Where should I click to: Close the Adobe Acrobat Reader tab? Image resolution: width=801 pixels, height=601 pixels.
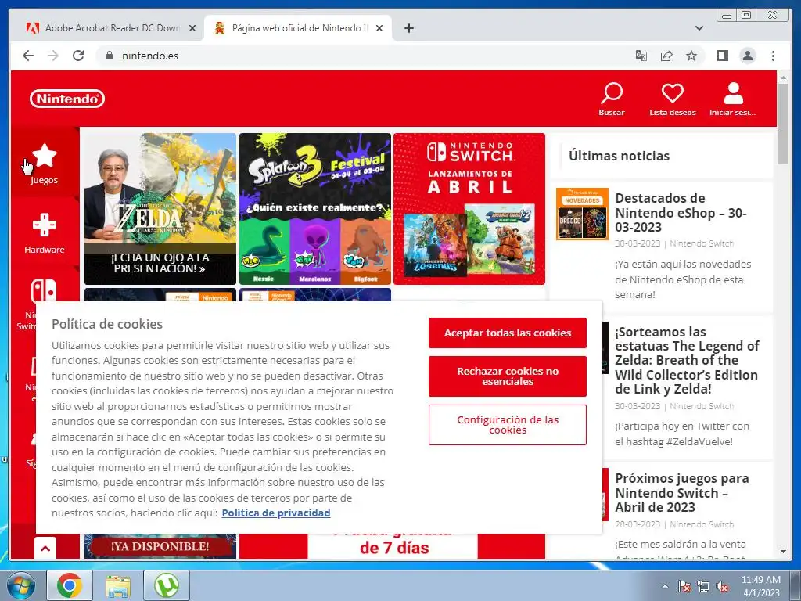192,28
